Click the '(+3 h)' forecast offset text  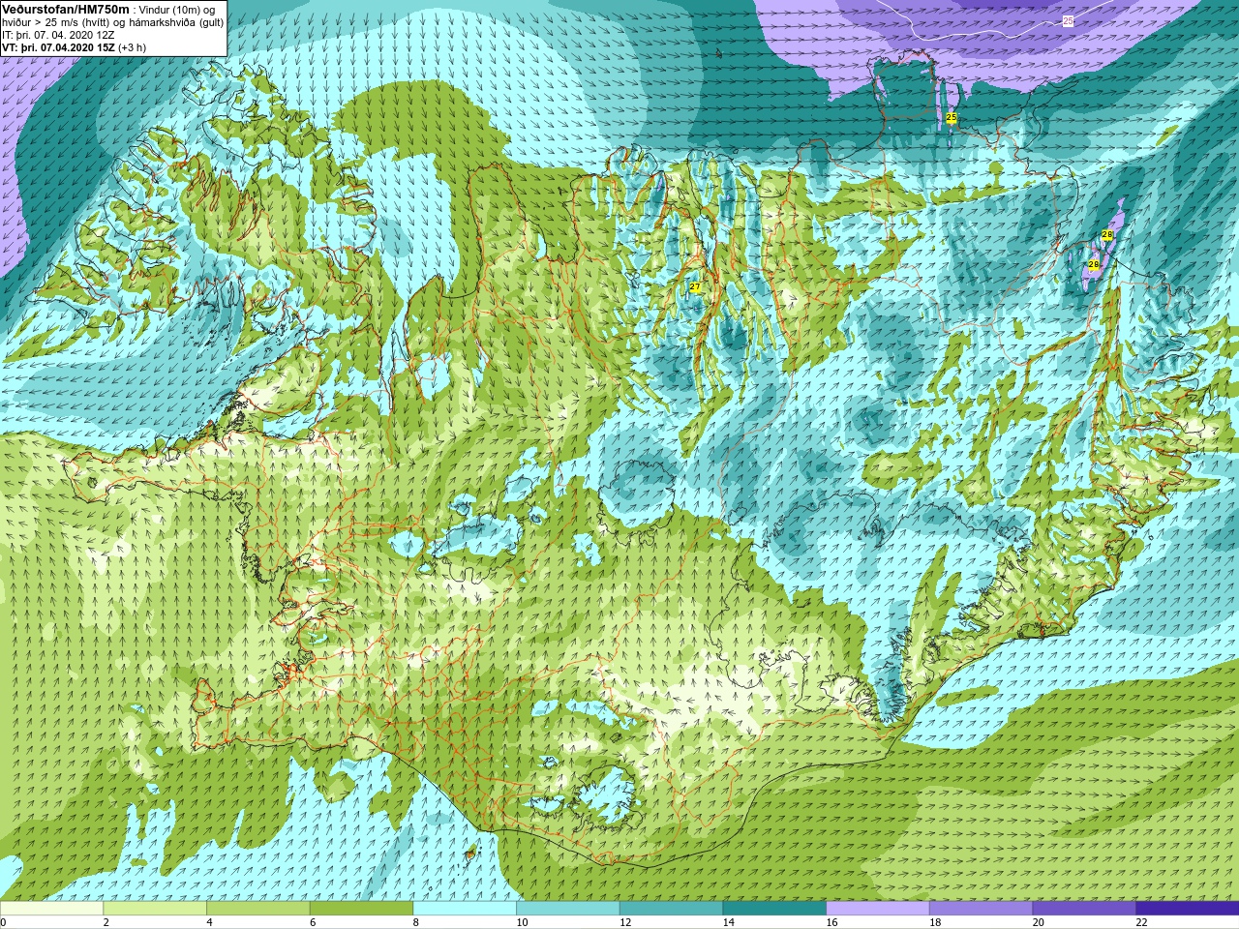click(x=132, y=47)
